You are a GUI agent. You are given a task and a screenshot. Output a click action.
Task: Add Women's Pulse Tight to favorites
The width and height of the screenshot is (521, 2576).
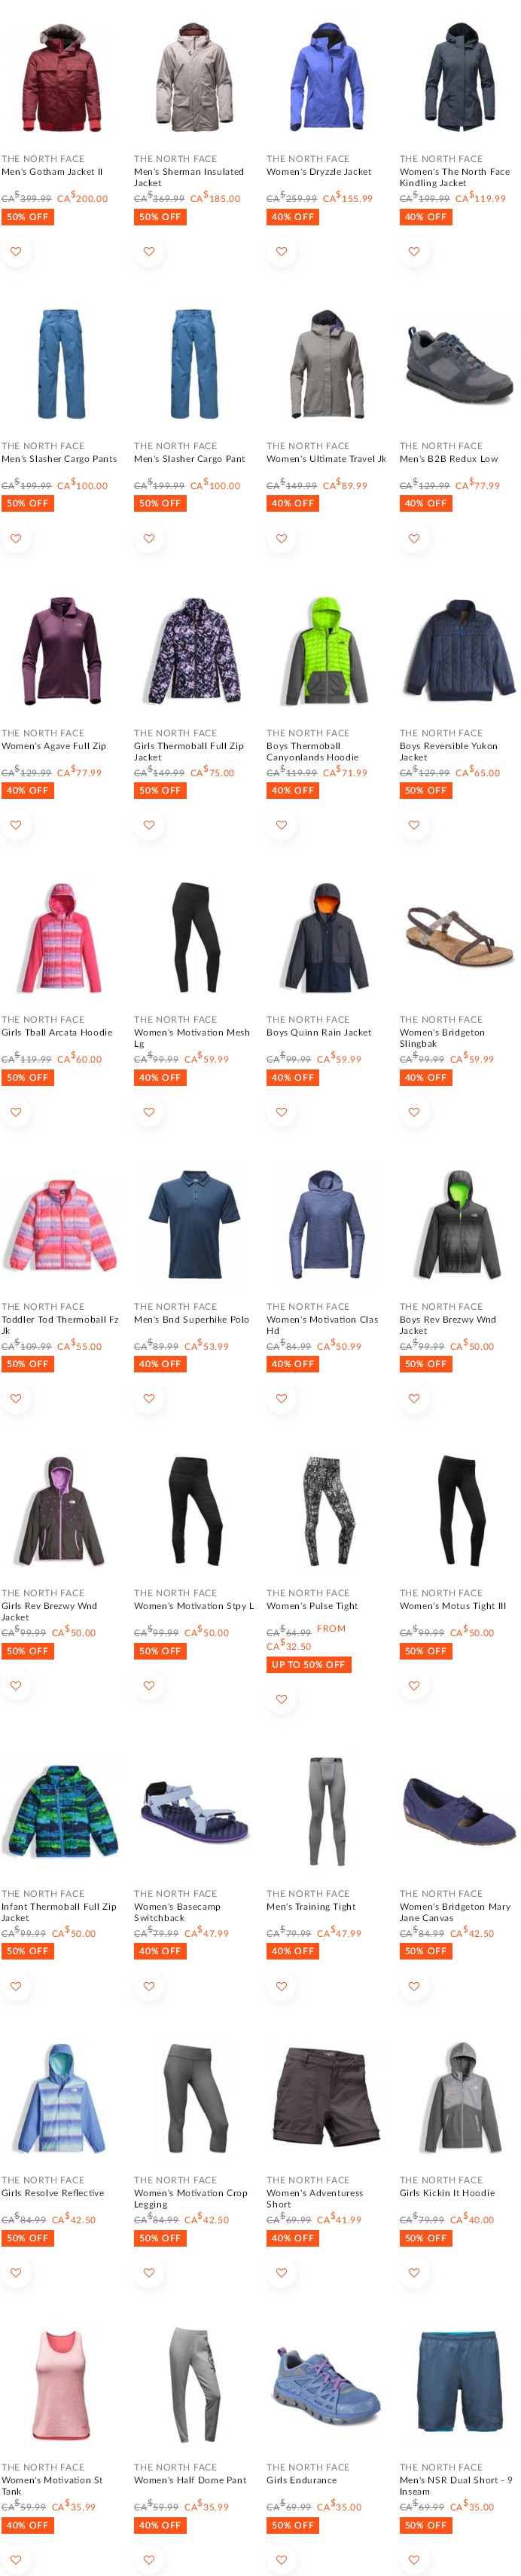(282, 1699)
